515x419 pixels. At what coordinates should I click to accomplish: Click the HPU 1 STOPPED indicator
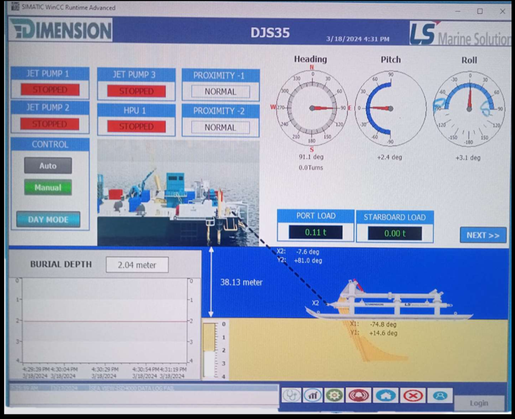click(x=136, y=127)
